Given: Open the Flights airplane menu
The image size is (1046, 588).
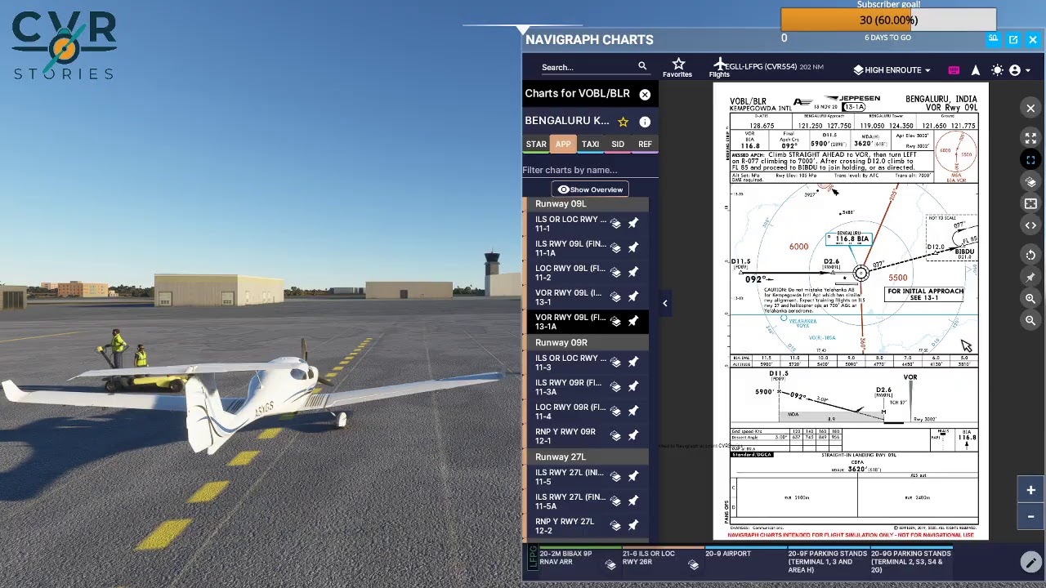Looking at the screenshot, I should (x=719, y=68).
